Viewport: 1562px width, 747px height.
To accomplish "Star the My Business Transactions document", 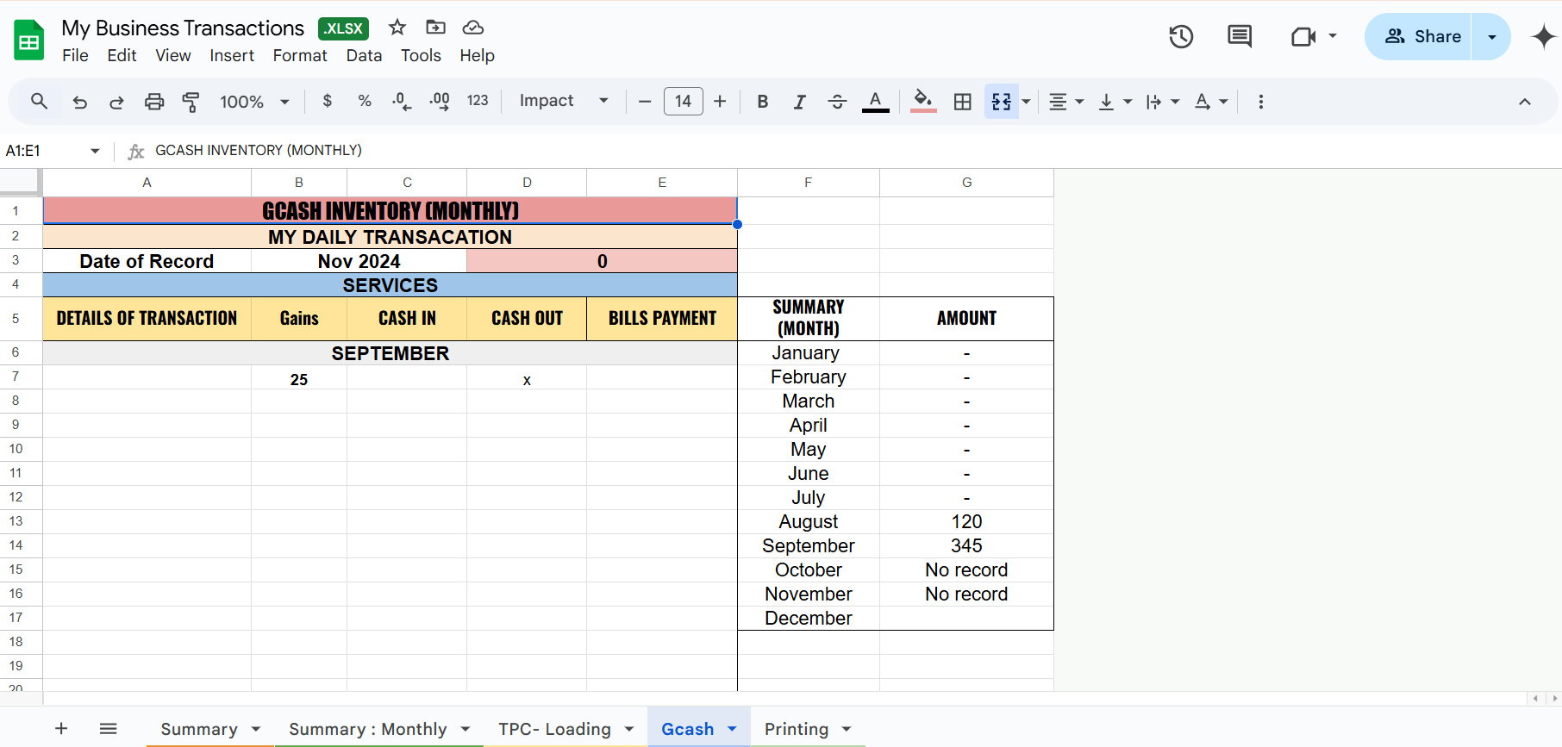I will pyautogui.click(x=397, y=28).
